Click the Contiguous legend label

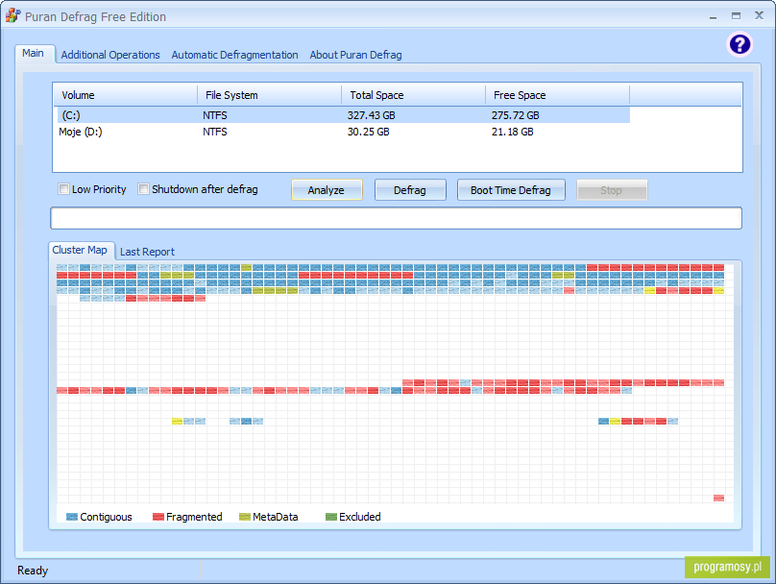point(106,517)
